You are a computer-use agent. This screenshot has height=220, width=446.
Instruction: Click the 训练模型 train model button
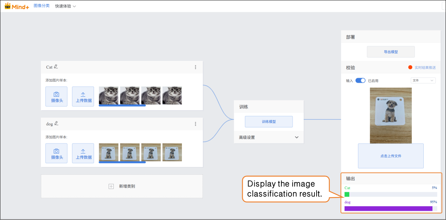[x=269, y=121]
